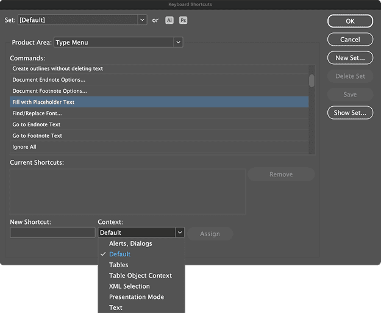Select Table Object Context option

click(x=140, y=276)
